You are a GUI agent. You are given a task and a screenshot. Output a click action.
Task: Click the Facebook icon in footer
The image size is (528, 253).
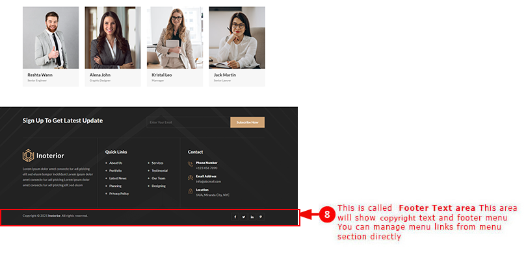(235, 217)
